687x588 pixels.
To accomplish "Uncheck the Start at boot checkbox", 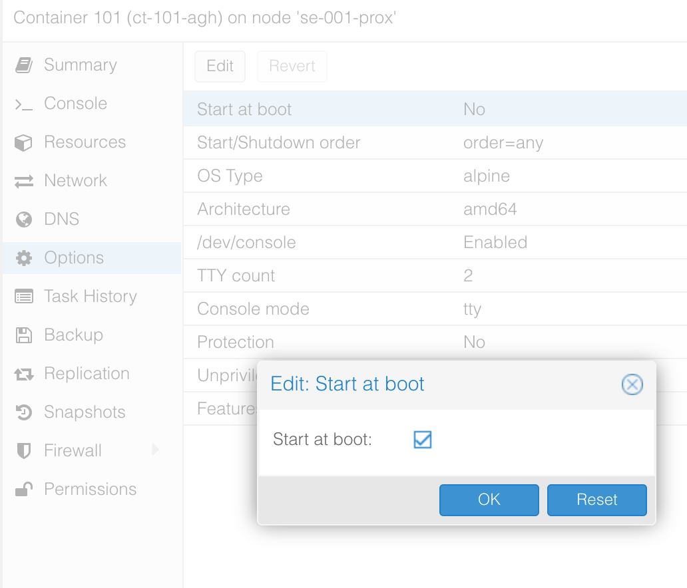I will (422, 440).
